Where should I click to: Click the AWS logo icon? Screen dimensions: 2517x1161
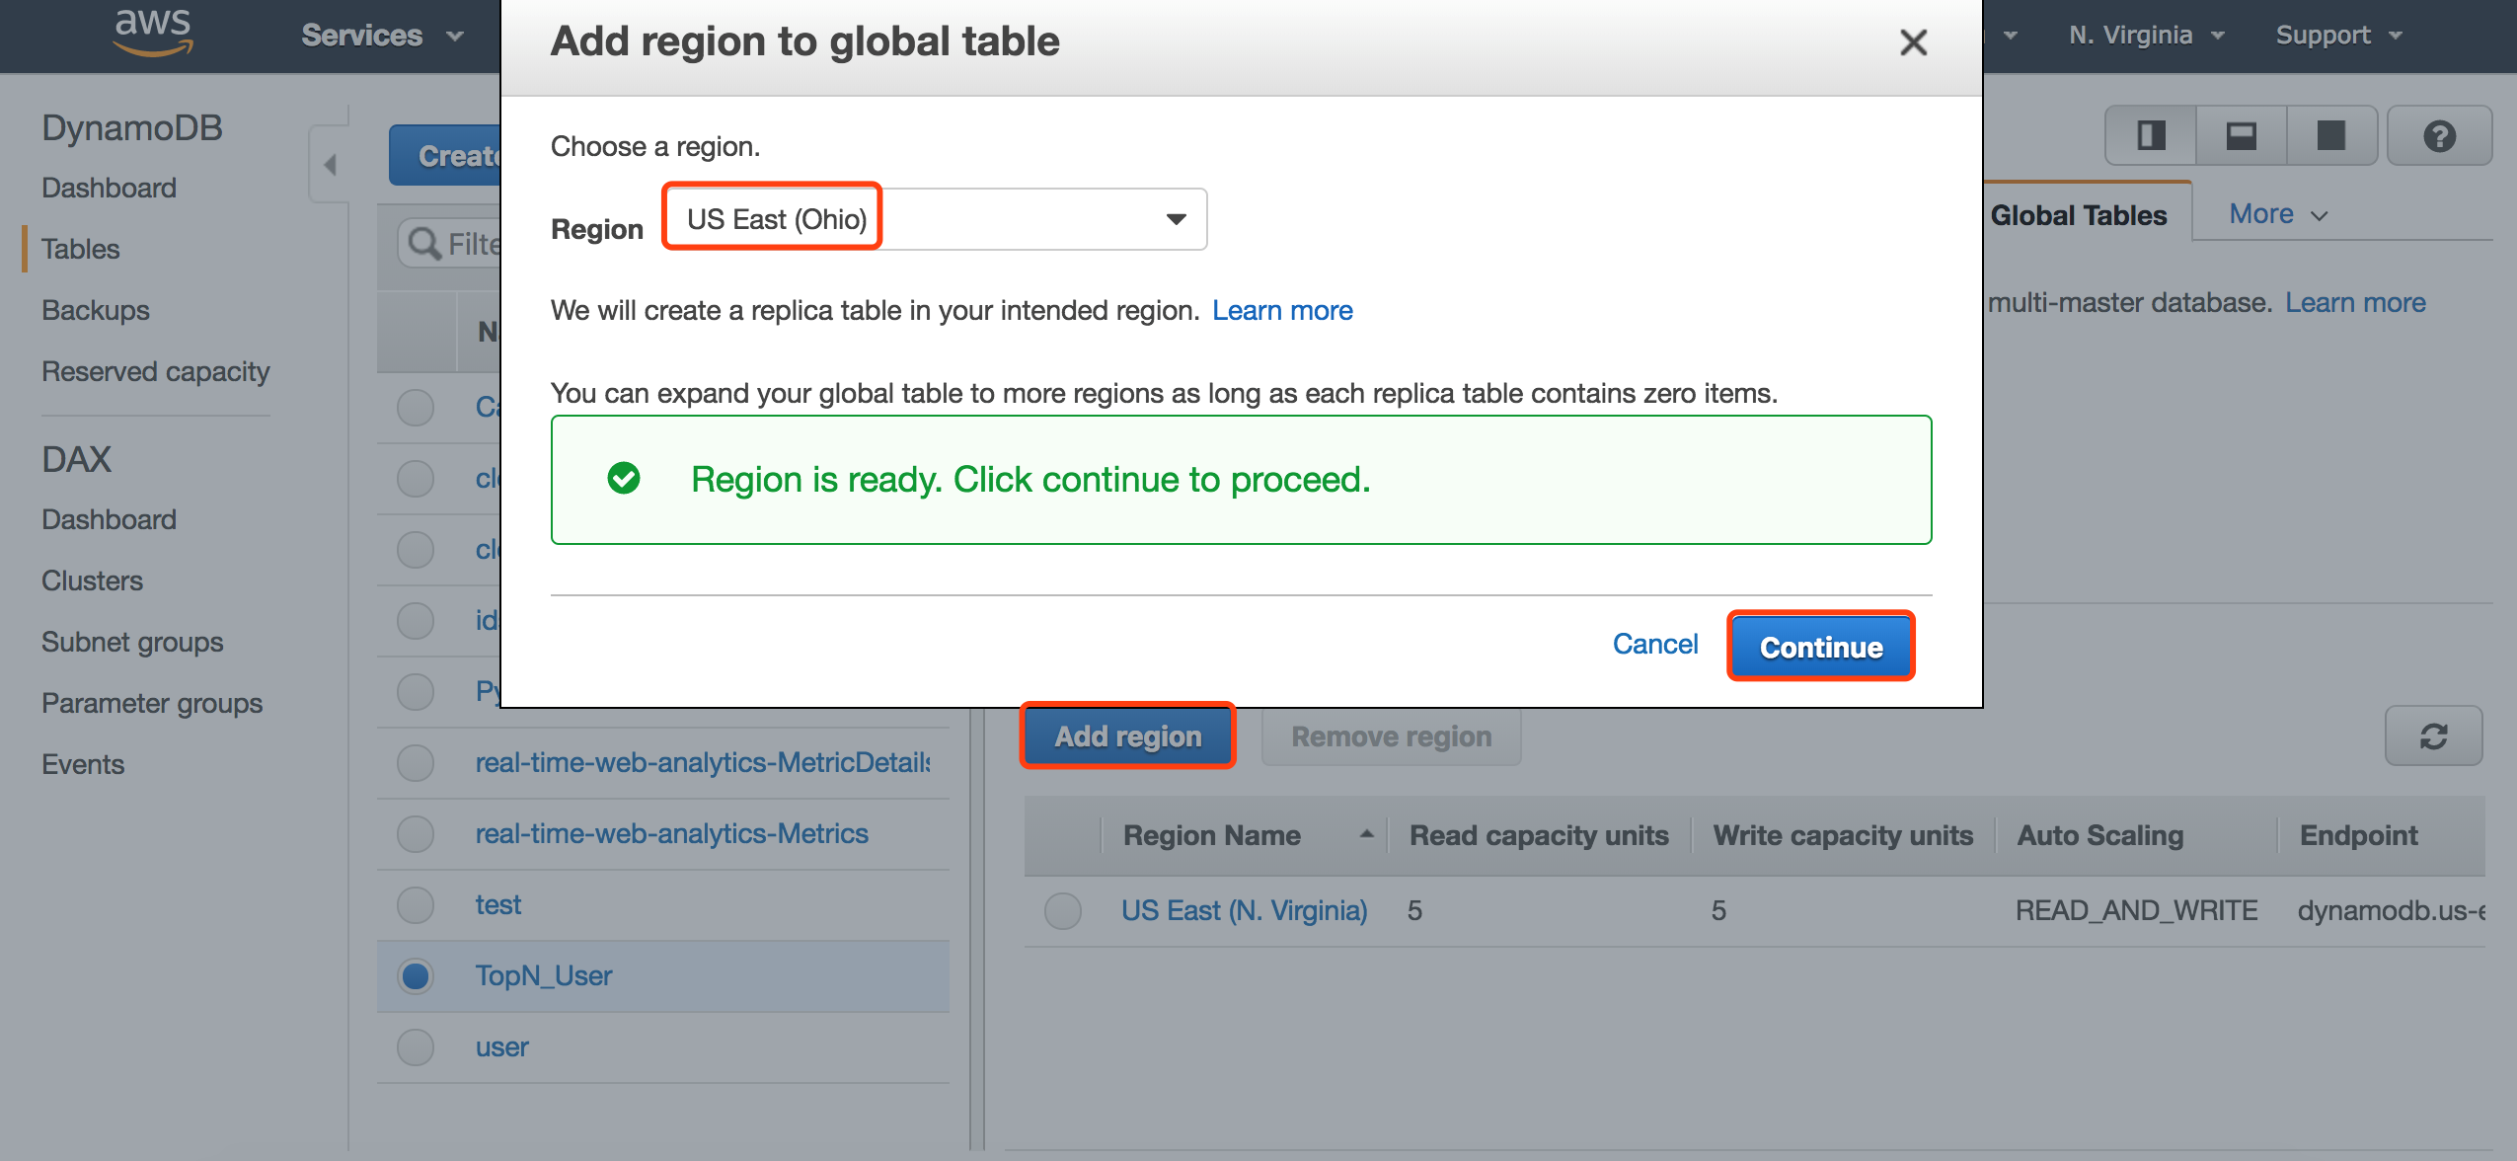coord(153,33)
